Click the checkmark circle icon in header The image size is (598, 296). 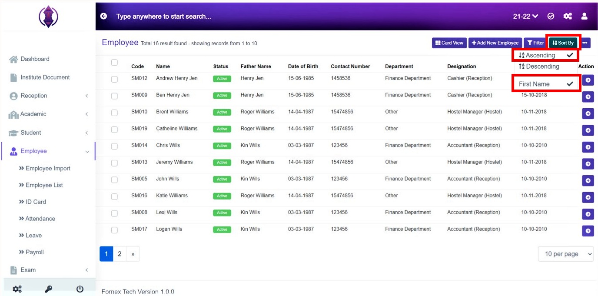pyautogui.click(x=551, y=16)
